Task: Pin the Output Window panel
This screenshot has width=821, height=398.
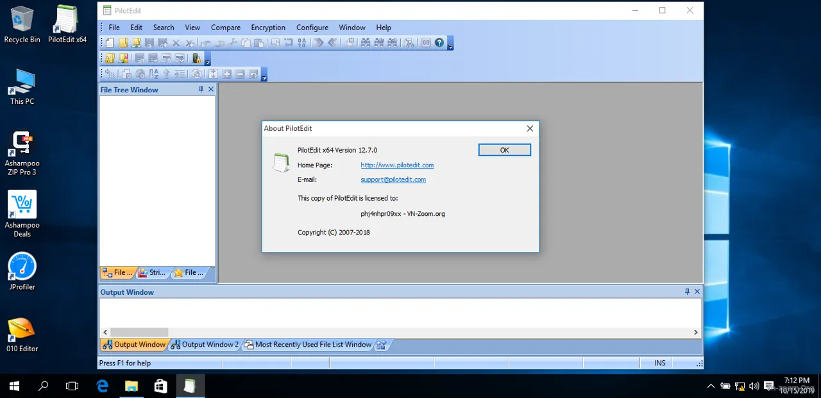Action: (x=687, y=292)
